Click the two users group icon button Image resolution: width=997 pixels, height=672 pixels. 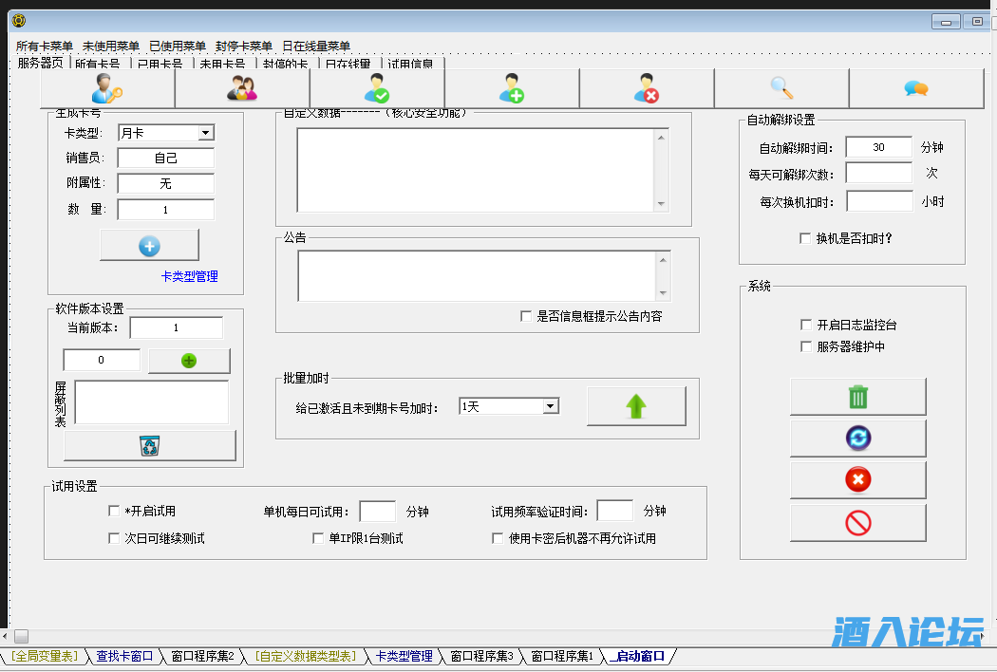pyautogui.click(x=243, y=88)
